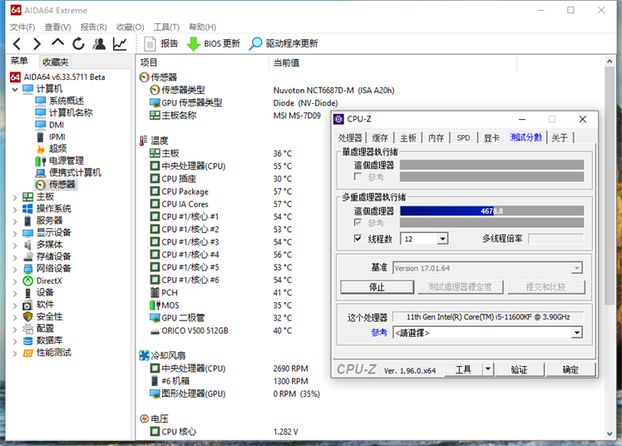Select the DMI tree item
The height and width of the screenshot is (446, 622).
point(50,125)
